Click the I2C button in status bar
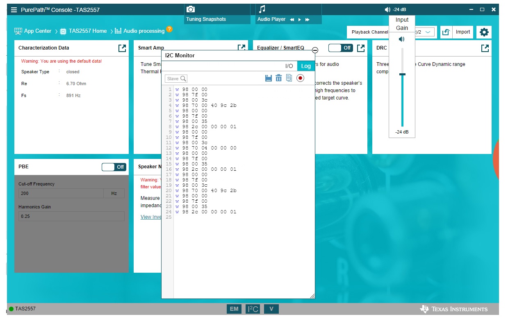The width and height of the screenshot is (508, 319). pyautogui.click(x=253, y=309)
